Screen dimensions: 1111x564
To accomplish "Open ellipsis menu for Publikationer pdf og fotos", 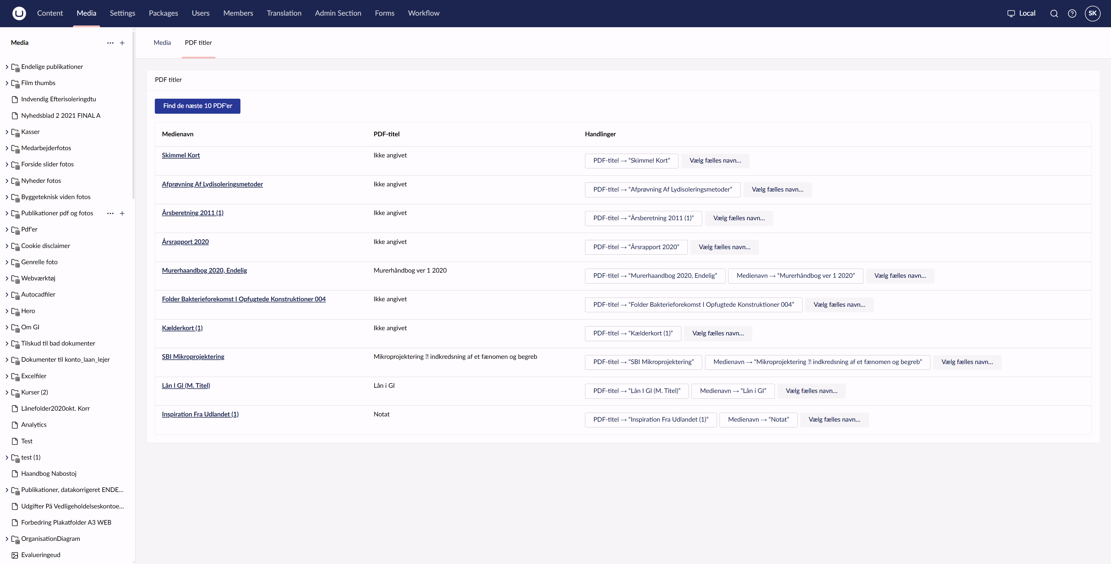I will coord(111,213).
